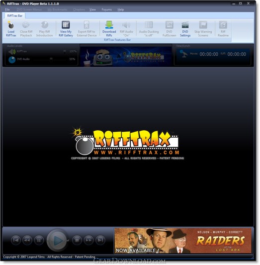Click the stop button
Image resolution: width=260 pixels, height=265 pixels.
(77, 240)
